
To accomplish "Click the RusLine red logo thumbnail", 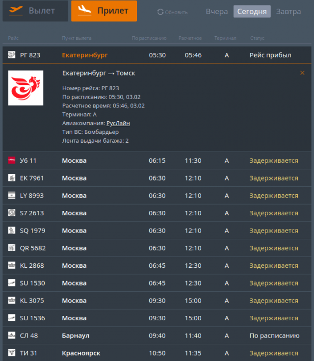I will point(26,88).
